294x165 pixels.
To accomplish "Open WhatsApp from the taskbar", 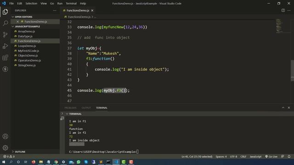I will [79, 162].
